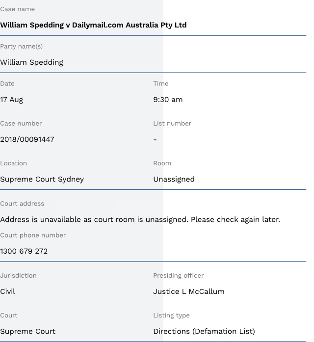Click the Party name(s) label
Image resolution: width=314 pixels, height=342 pixels.
click(x=21, y=46)
